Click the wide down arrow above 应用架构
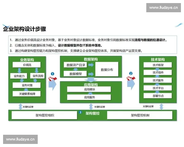184x147 pixels. click(x=91, y=80)
